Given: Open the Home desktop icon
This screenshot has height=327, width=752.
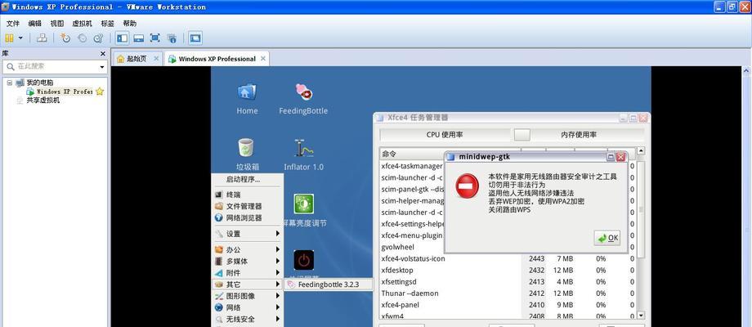Looking at the screenshot, I should (x=247, y=99).
